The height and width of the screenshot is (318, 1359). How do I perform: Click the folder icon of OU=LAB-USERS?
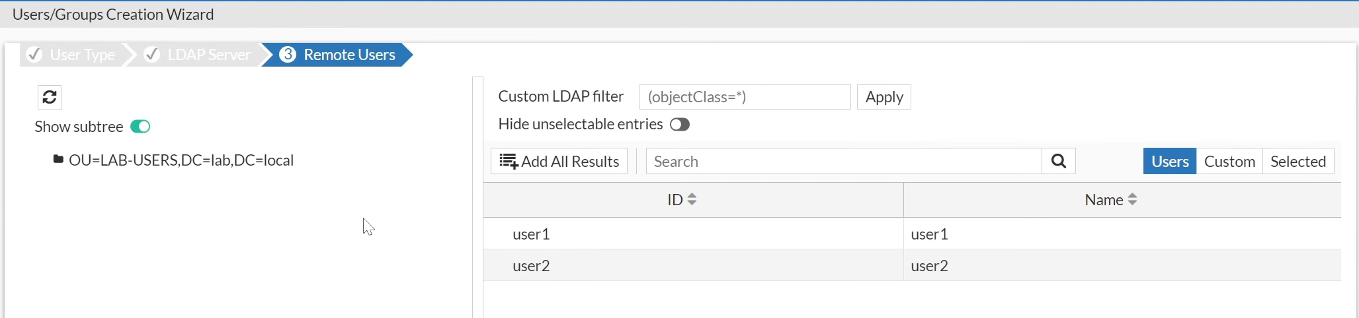tap(58, 160)
